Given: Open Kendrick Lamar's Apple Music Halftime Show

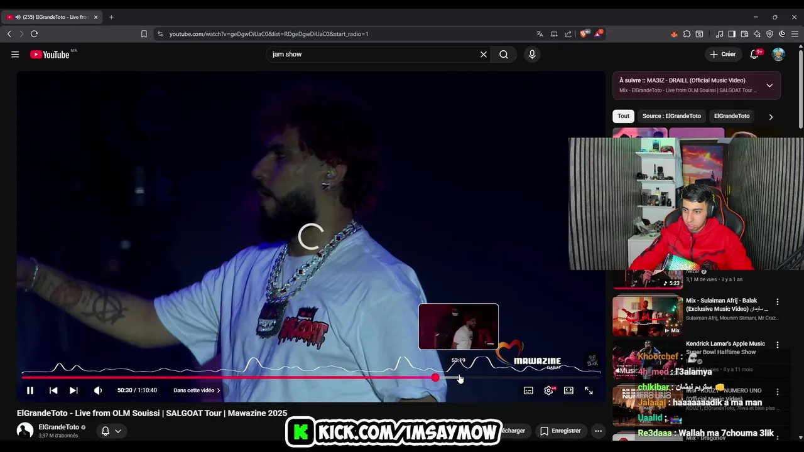Looking at the screenshot, I should [725, 348].
